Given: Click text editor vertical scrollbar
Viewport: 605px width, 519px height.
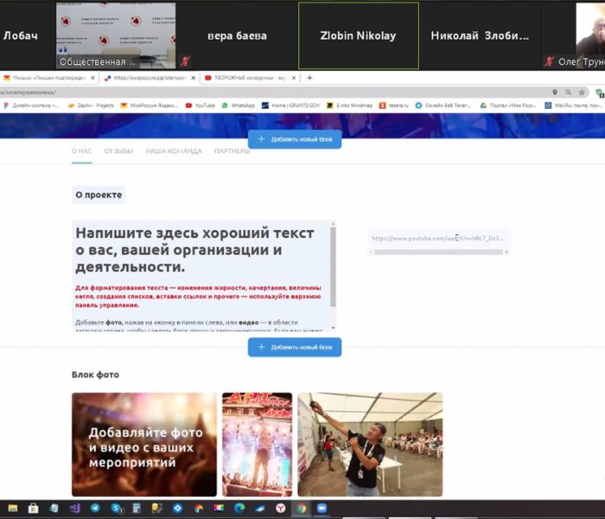Looking at the screenshot, I should pos(333,266).
